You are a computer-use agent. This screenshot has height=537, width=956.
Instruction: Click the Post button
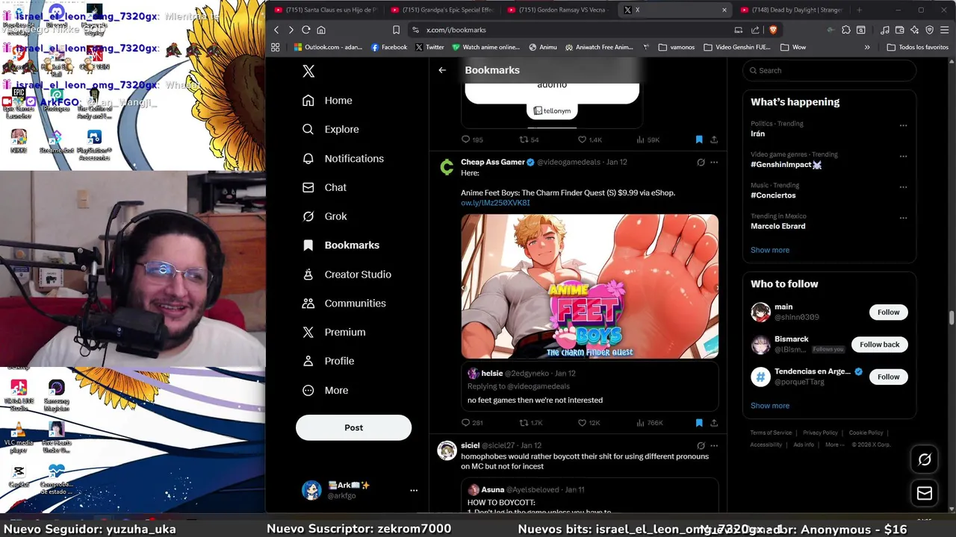(x=353, y=427)
